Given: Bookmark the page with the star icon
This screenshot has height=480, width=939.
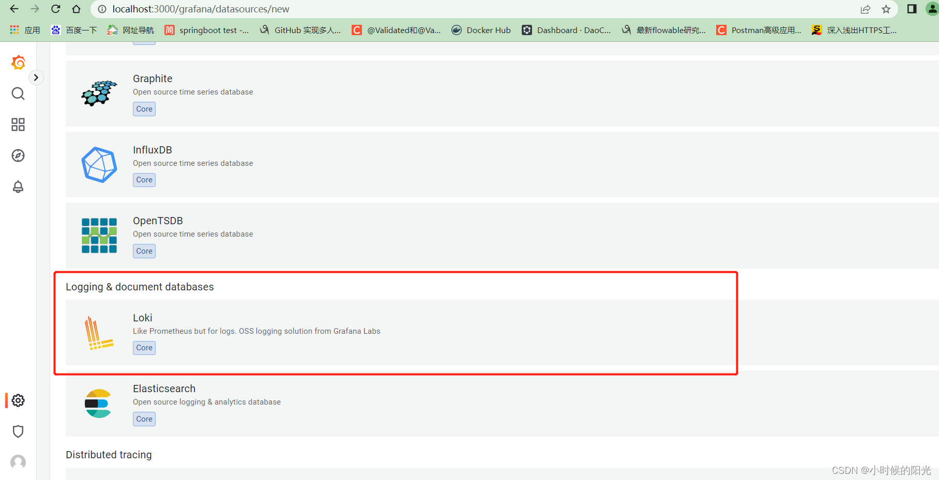Looking at the screenshot, I should coord(886,9).
